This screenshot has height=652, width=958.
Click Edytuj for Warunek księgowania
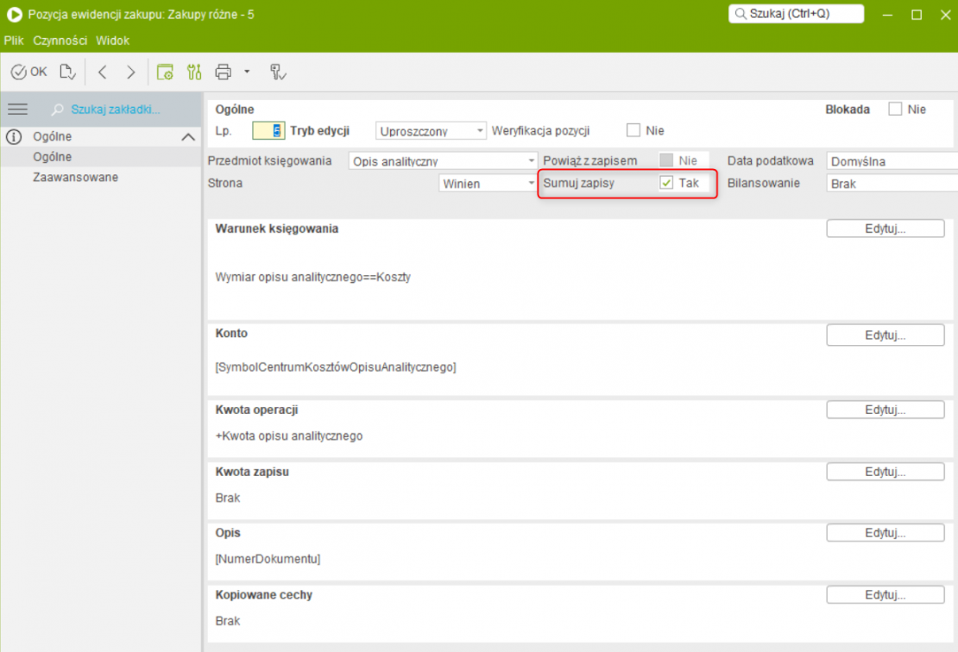[885, 229]
